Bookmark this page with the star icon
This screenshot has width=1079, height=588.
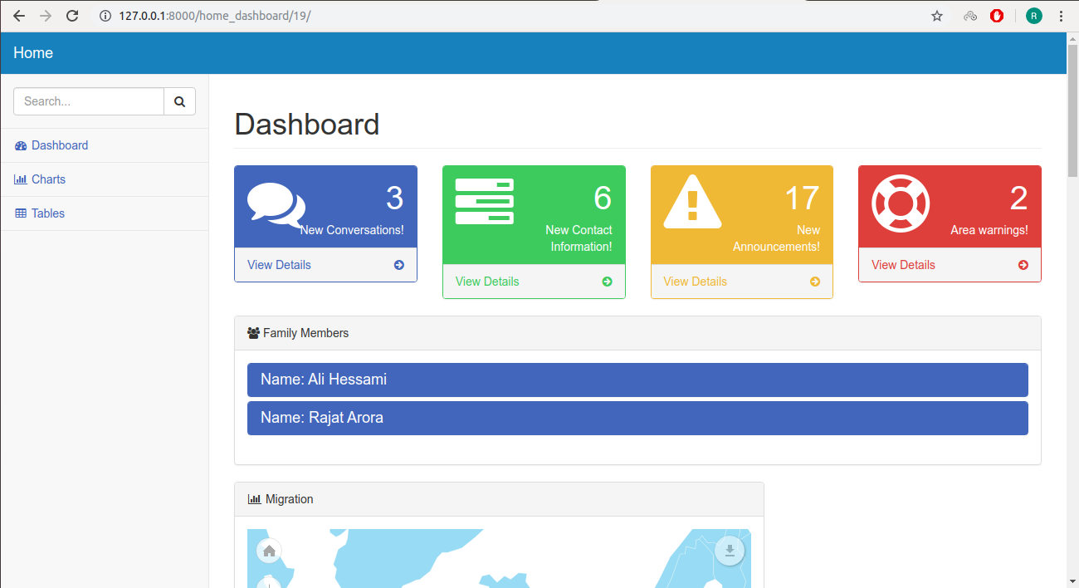(x=937, y=16)
